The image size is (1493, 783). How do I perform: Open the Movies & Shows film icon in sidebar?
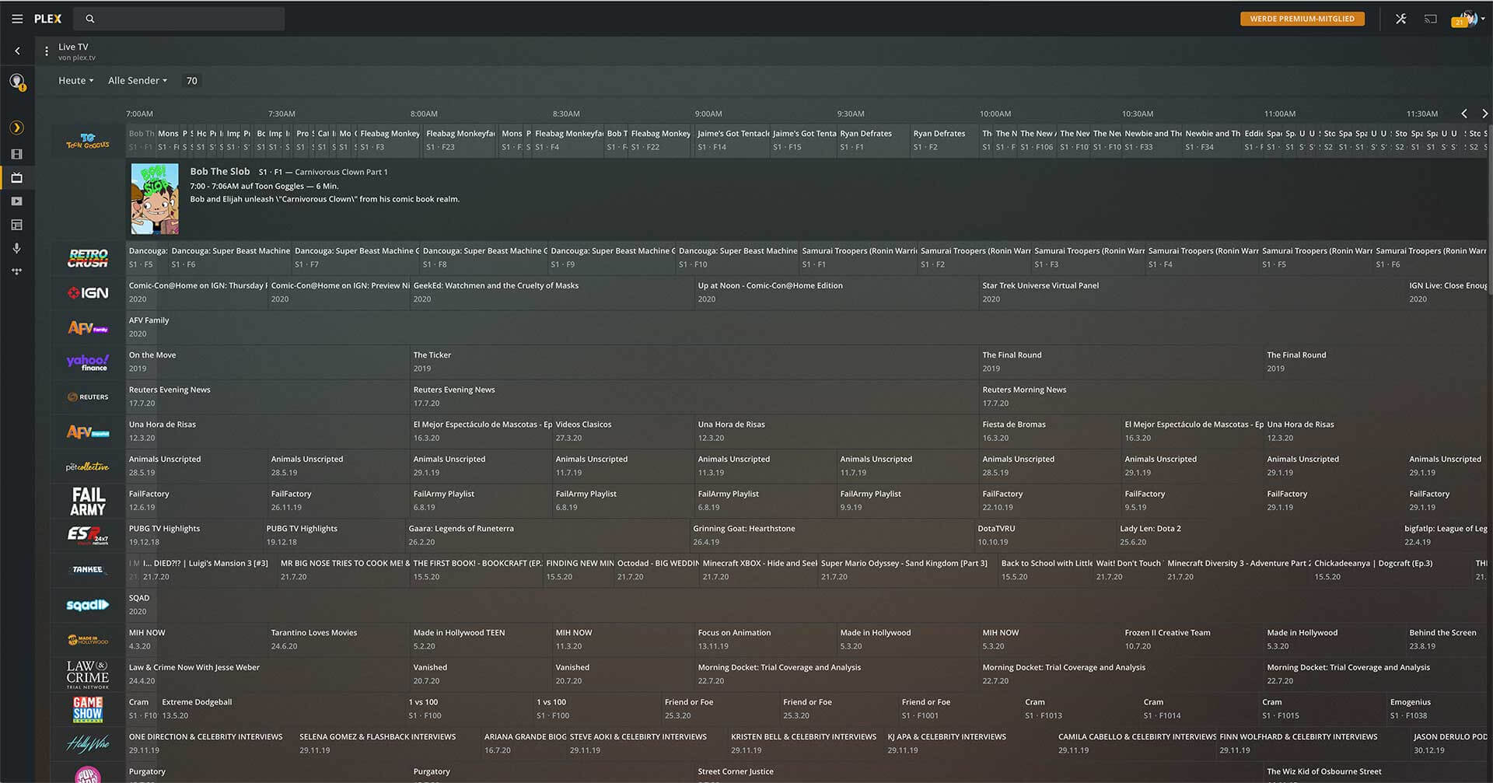coord(17,154)
